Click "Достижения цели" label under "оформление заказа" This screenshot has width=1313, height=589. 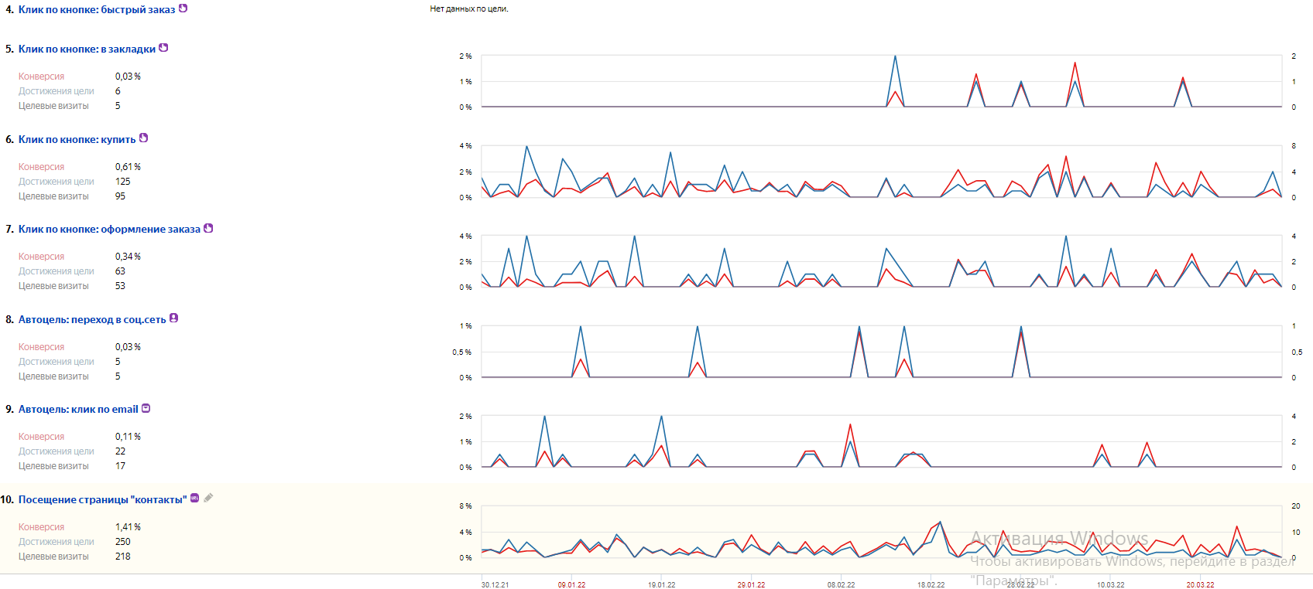57,271
